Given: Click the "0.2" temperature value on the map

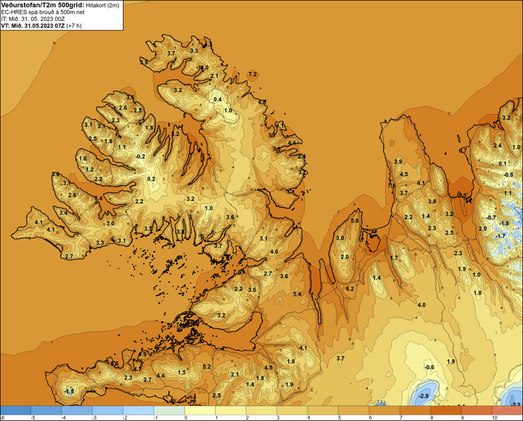Looking at the screenshot, I should (151, 179).
